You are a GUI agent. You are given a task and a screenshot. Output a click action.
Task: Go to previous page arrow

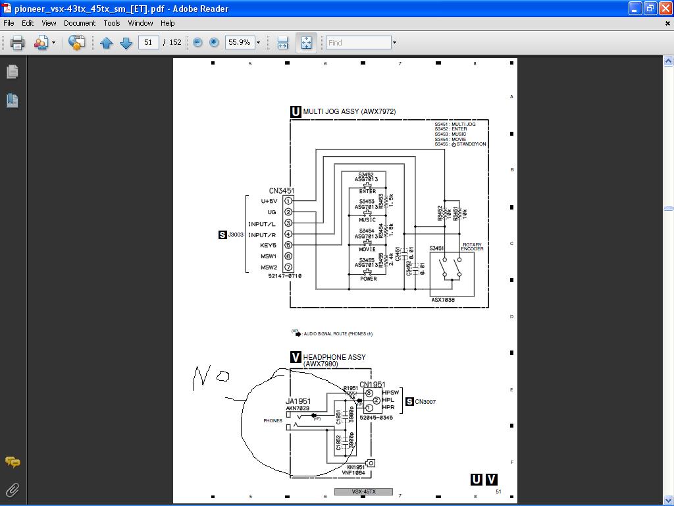point(106,43)
